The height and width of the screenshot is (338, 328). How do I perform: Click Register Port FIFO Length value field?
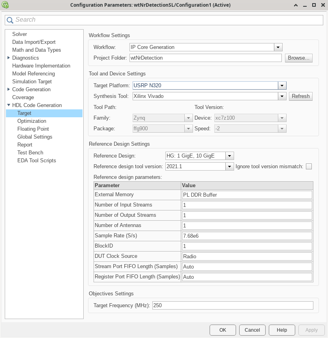click(x=247, y=277)
